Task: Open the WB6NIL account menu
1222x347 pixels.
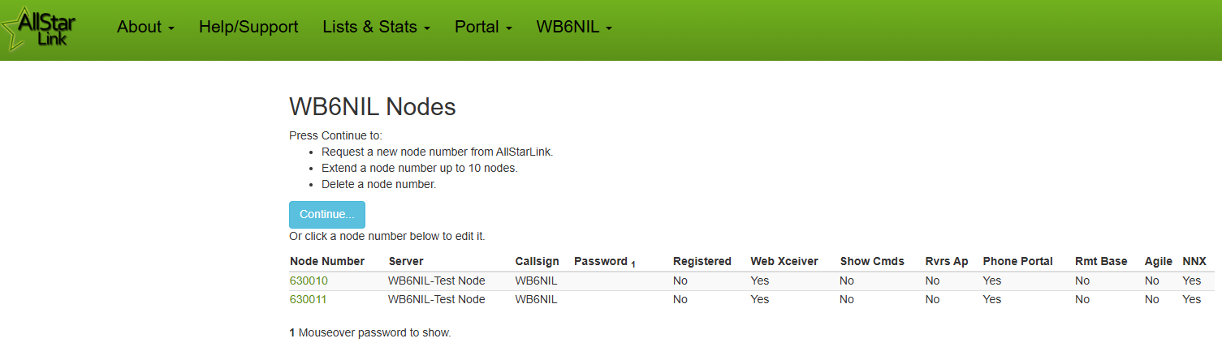Action: pyautogui.click(x=574, y=27)
